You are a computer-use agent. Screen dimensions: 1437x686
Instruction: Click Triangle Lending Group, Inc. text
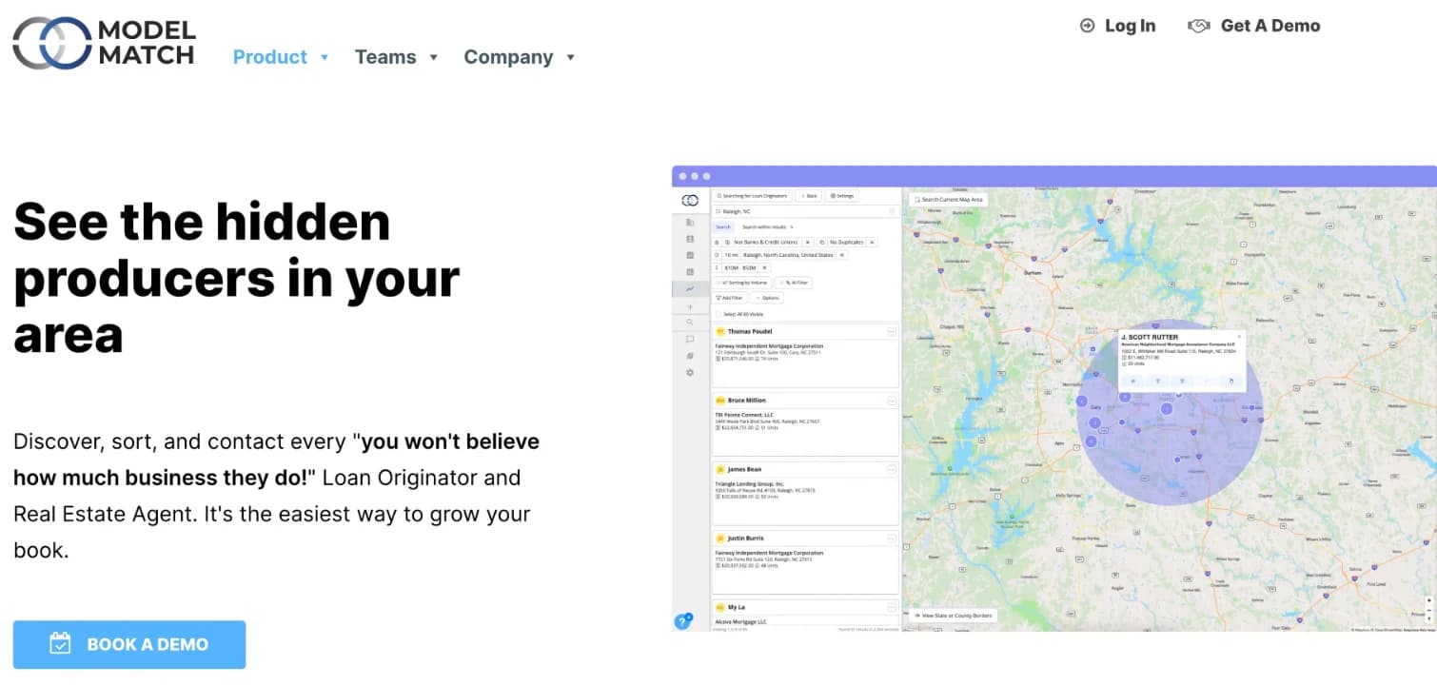(750, 483)
